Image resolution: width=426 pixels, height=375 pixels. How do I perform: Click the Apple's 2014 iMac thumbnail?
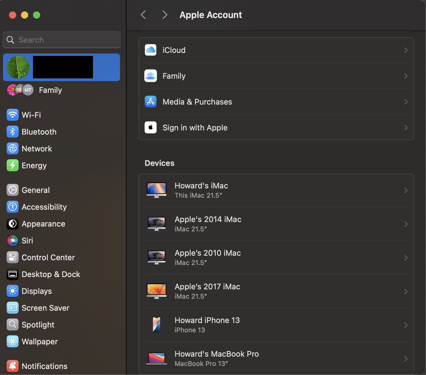pos(157,224)
